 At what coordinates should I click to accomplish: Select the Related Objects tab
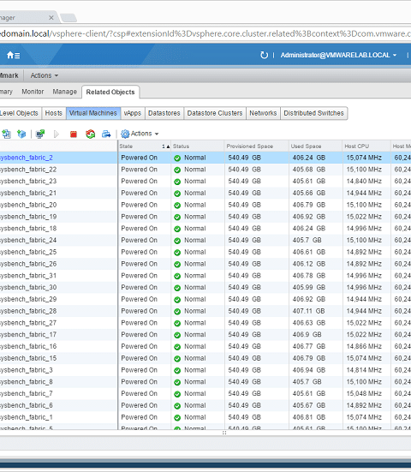(110, 92)
